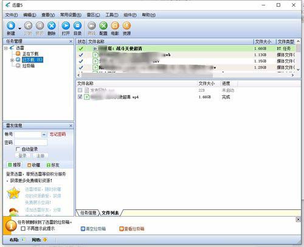Viewport: 304px width, 247px height.
Task: Check the unchecked 22B file checkbox
Action: coord(80,90)
